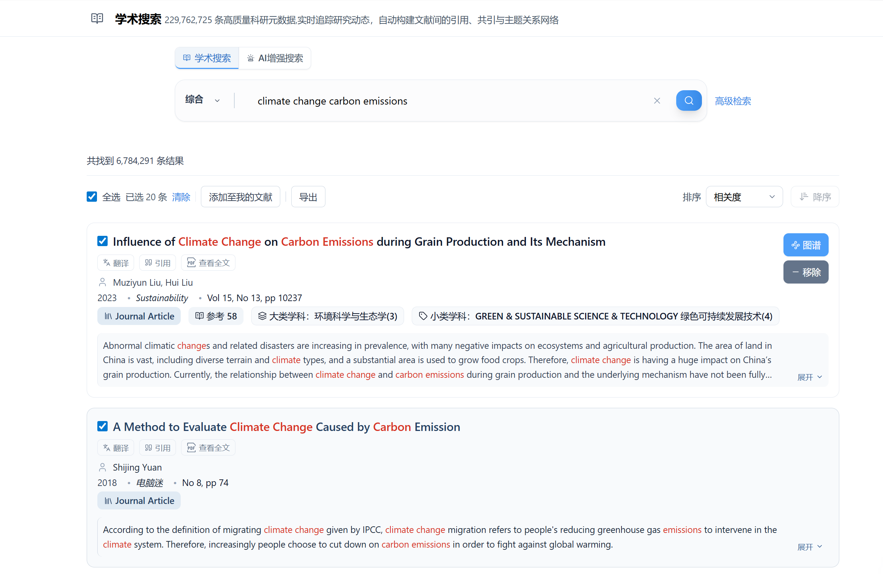Click 引用 cite on the first article
Image resolution: width=883 pixels, height=574 pixels.
point(157,263)
